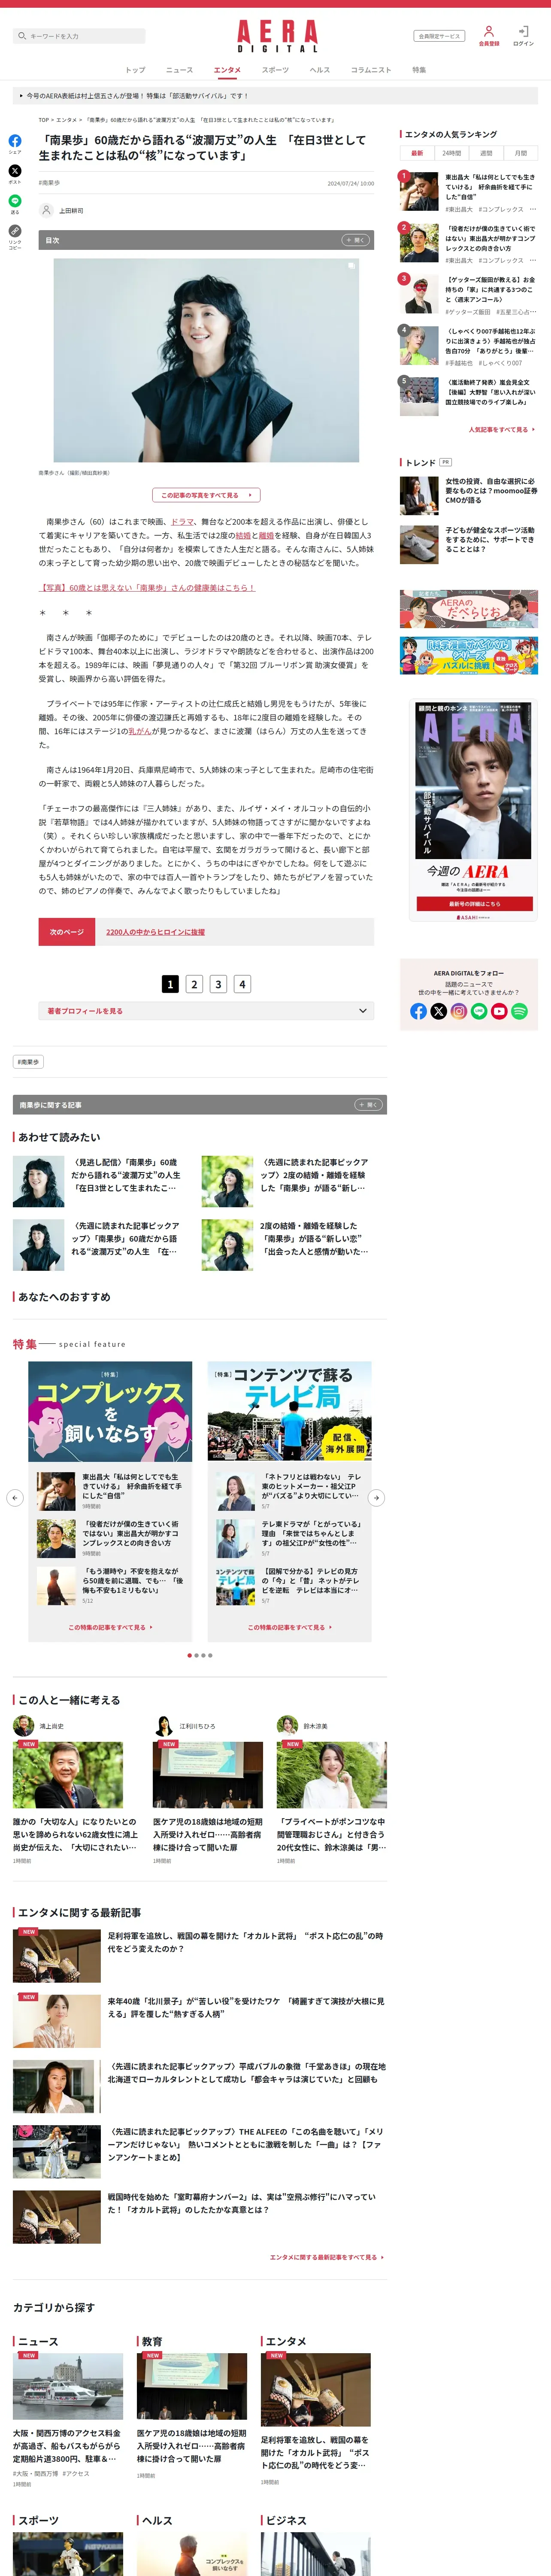Viewport: 551px width, 2576px height.
Task: Select the 24時間 ranking tab
Action: [x=452, y=153]
